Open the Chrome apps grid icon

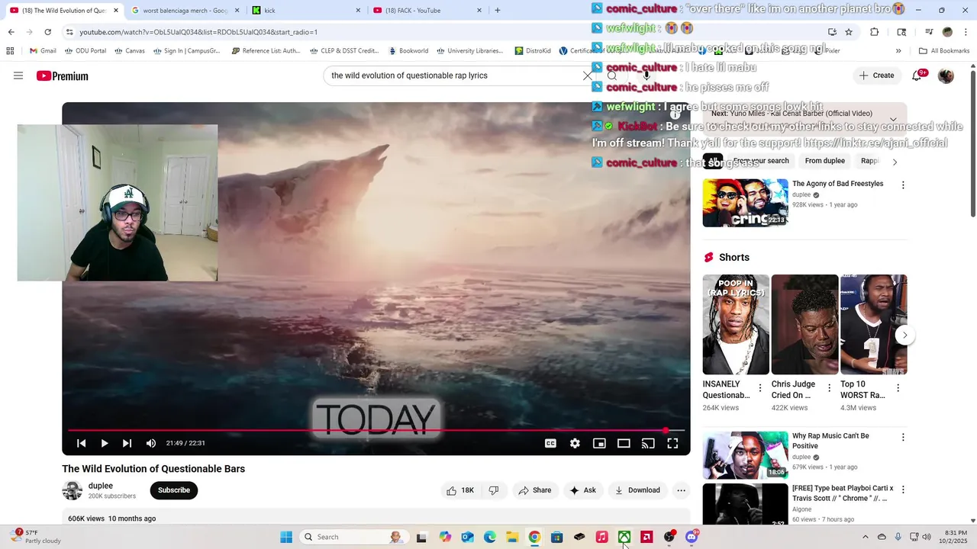[10, 51]
